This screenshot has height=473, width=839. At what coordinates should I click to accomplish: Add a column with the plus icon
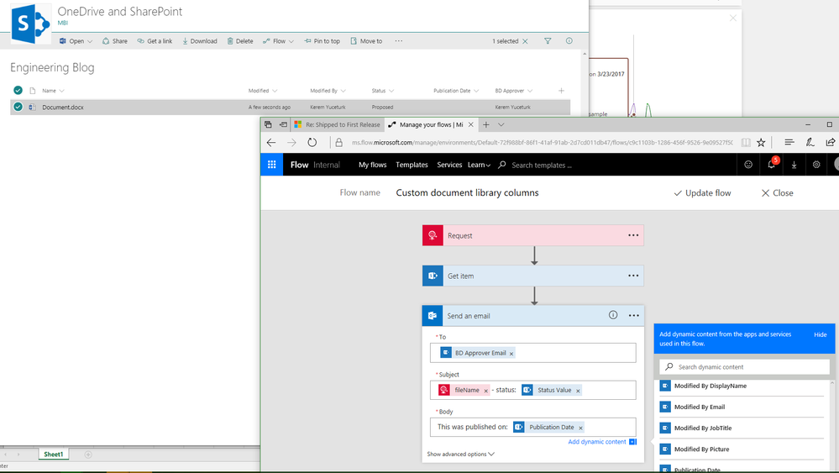(x=561, y=91)
